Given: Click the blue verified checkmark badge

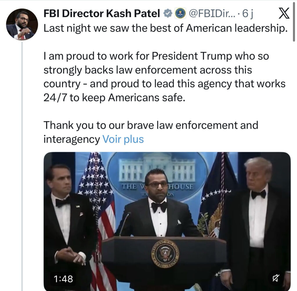Looking at the screenshot, I should (x=167, y=13).
